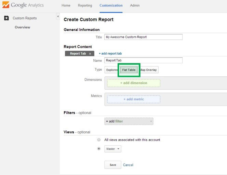Choose the Map Overlay report type
This screenshot has width=227, height=175.
pyautogui.click(x=148, y=70)
